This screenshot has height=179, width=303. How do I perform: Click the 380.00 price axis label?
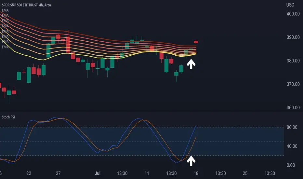point(293,61)
